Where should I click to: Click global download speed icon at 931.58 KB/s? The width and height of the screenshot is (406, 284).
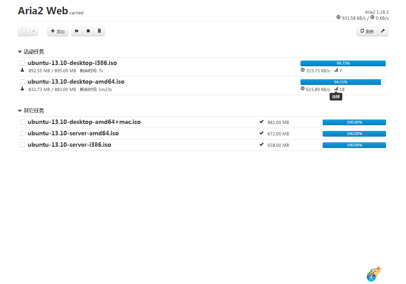[x=338, y=17]
